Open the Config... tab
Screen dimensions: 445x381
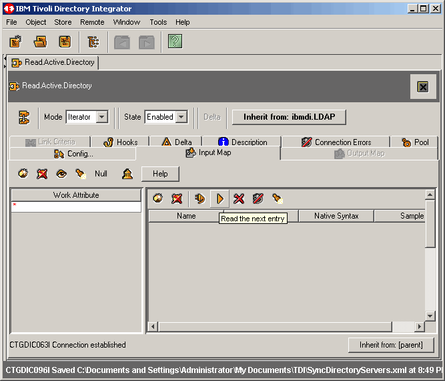[x=73, y=154]
